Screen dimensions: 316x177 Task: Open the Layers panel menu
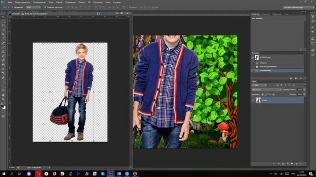[305, 82]
